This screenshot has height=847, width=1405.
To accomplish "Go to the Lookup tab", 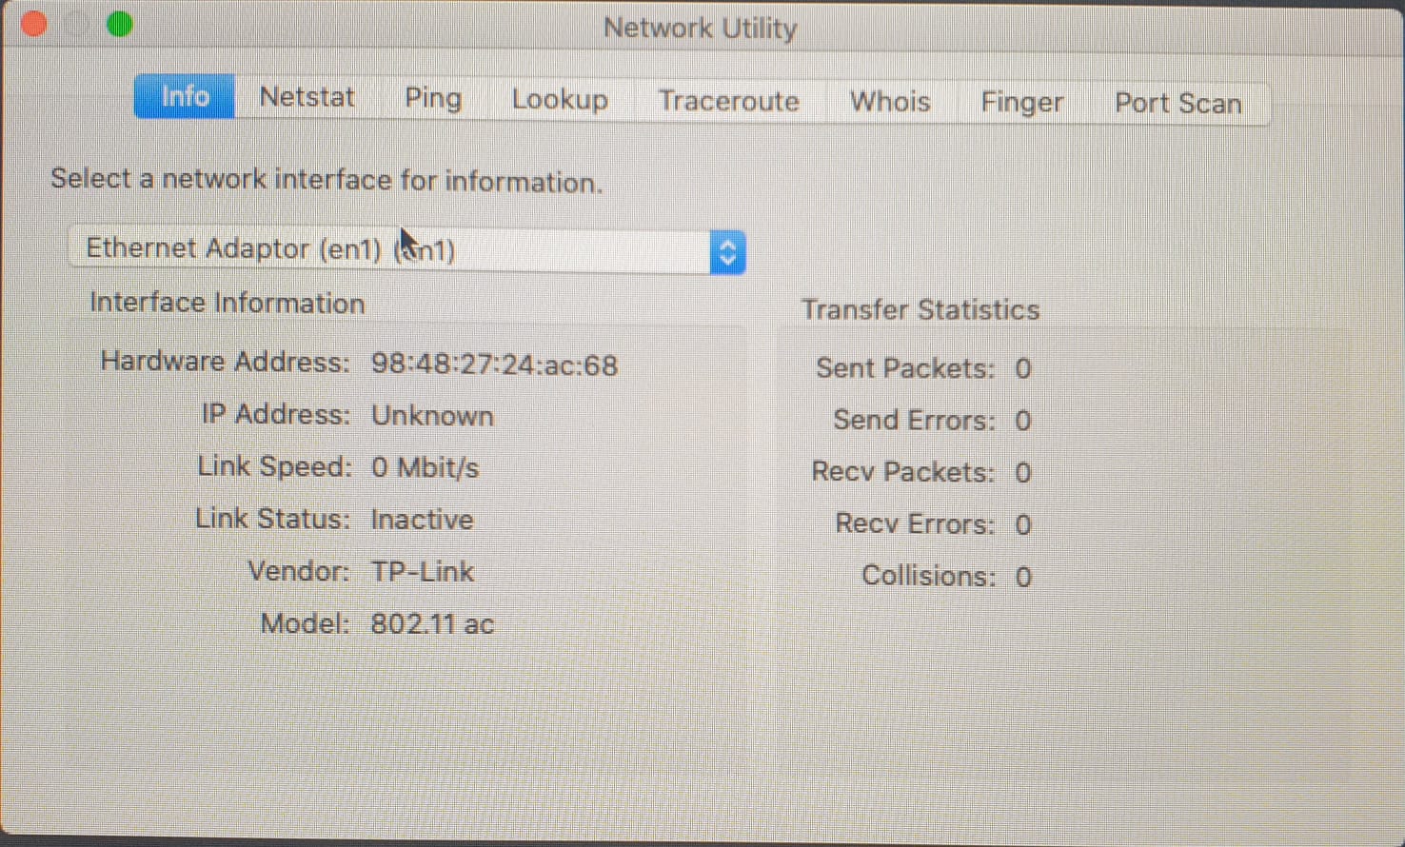I will pos(560,100).
